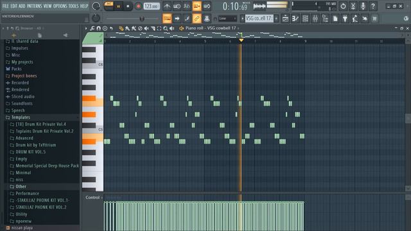Toggle the highlighted overdub/blend recording button

[x=197, y=6]
